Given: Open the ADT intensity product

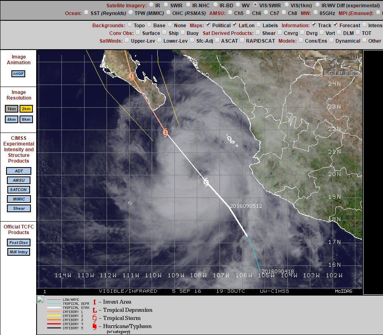Looking at the screenshot, I should [x=18, y=171].
